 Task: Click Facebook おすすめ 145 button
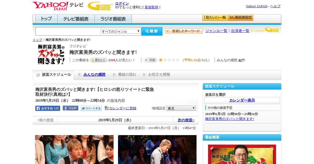(x=48, y=108)
